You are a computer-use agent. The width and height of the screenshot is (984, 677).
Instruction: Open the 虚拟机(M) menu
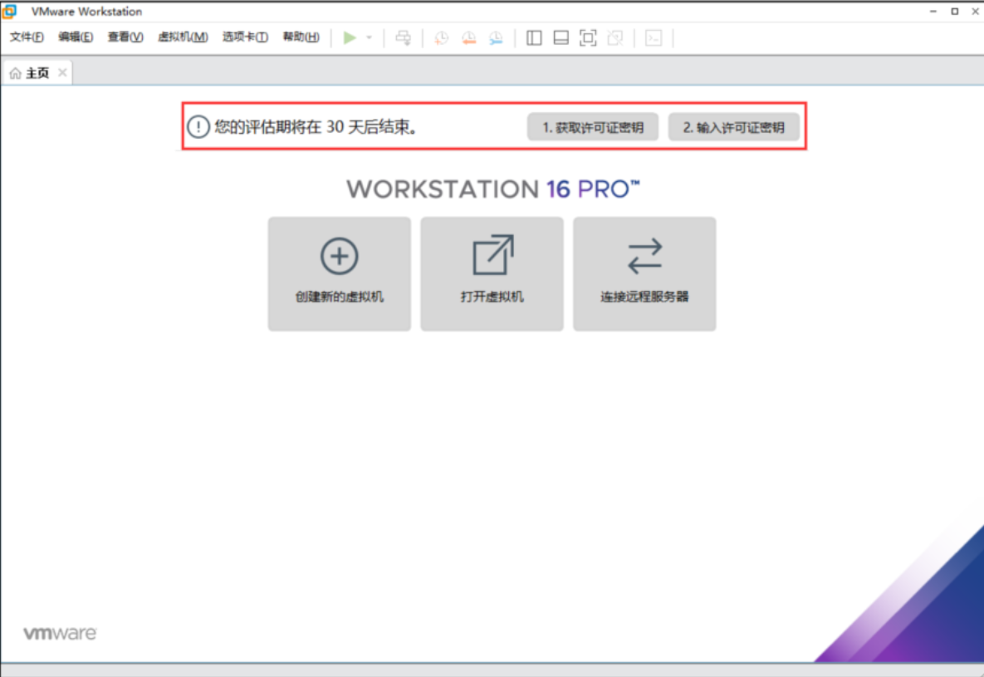[183, 37]
